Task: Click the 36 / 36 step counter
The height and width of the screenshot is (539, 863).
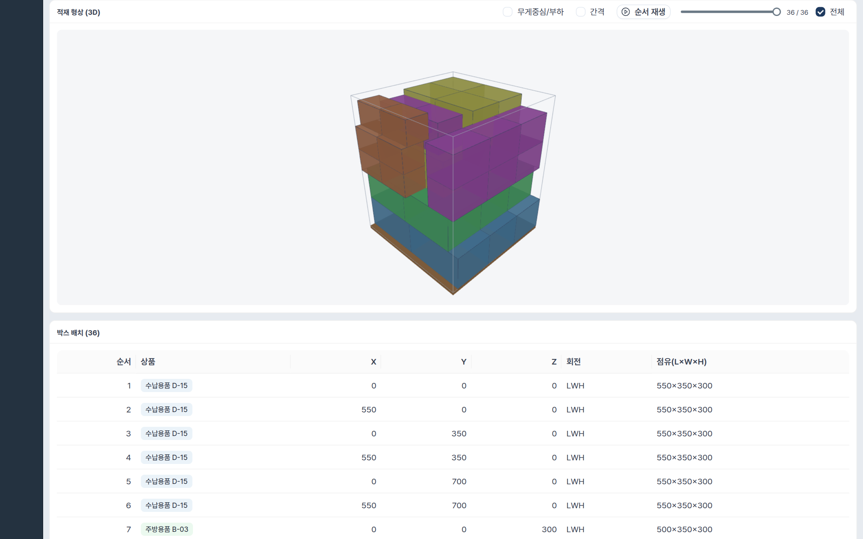Action: coord(797,12)
